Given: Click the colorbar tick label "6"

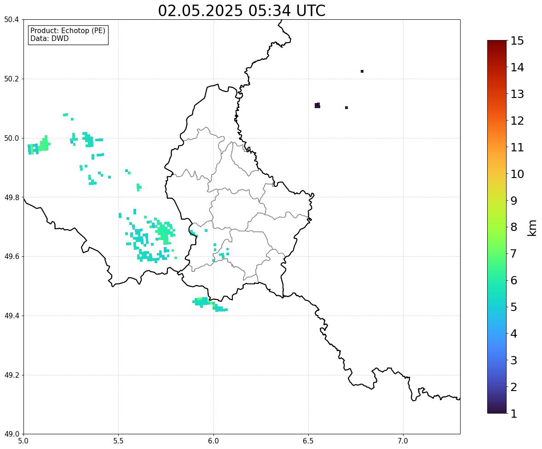Looking at the screenshot, I should pos(514,280).
